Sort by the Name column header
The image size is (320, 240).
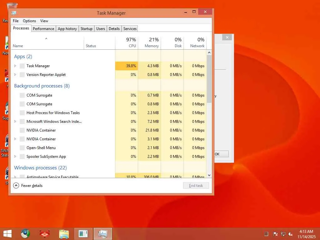(47, 42)
